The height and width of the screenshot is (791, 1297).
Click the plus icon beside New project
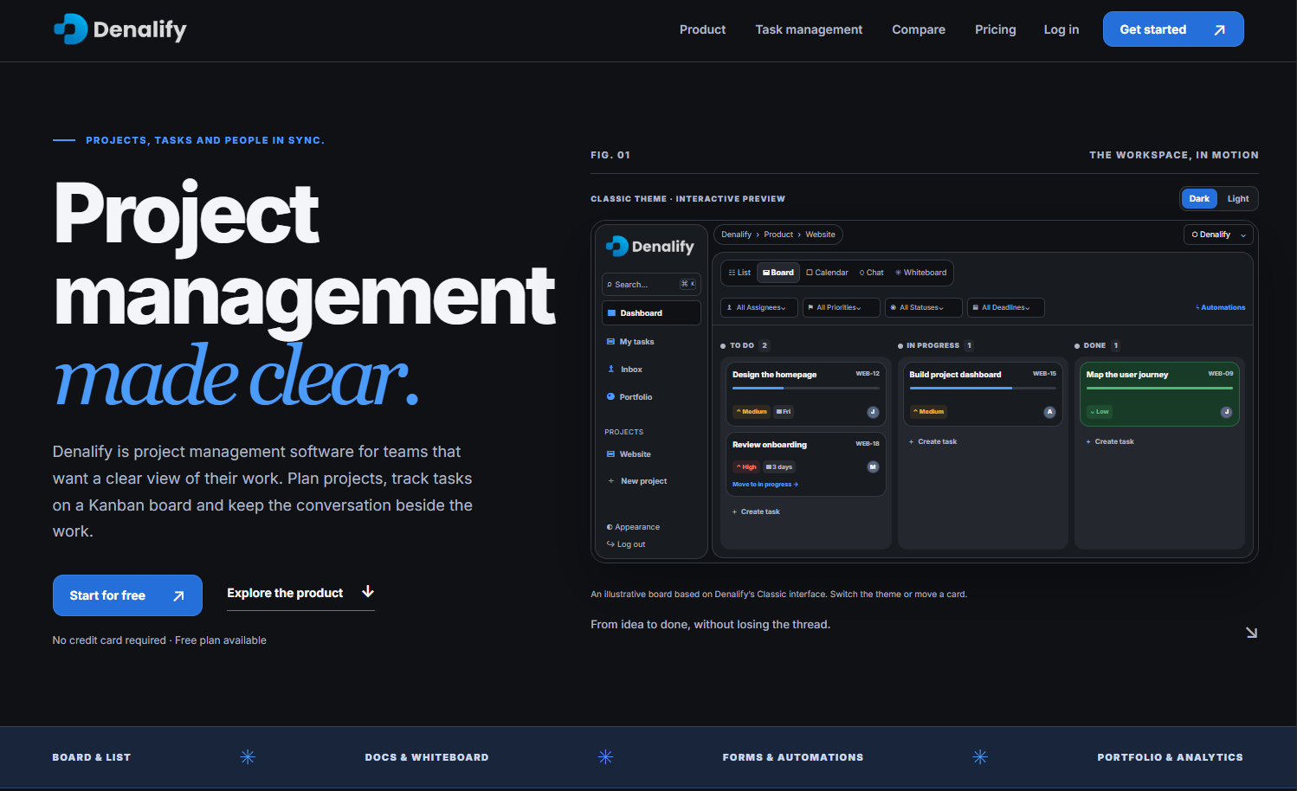pos(611,481)
